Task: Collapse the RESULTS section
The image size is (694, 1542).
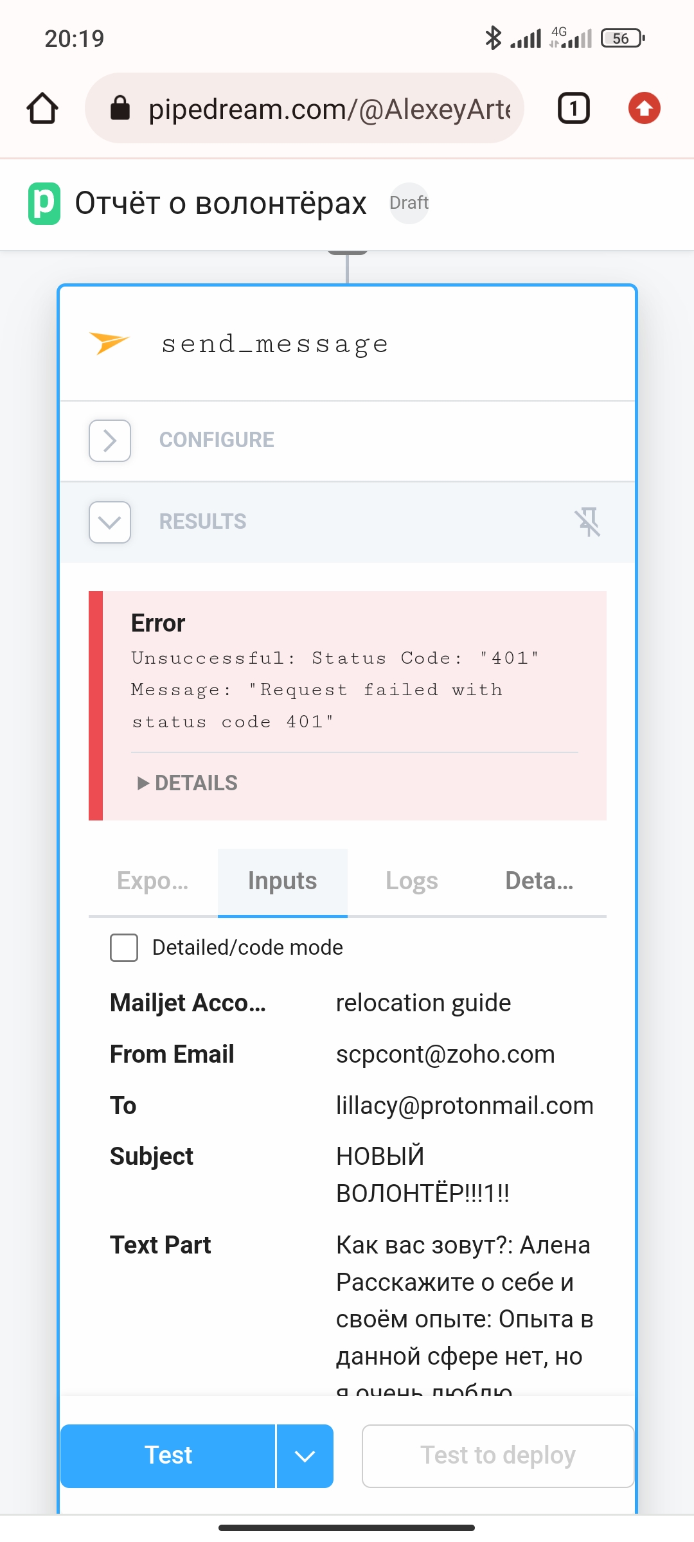Action: point(109,522)
